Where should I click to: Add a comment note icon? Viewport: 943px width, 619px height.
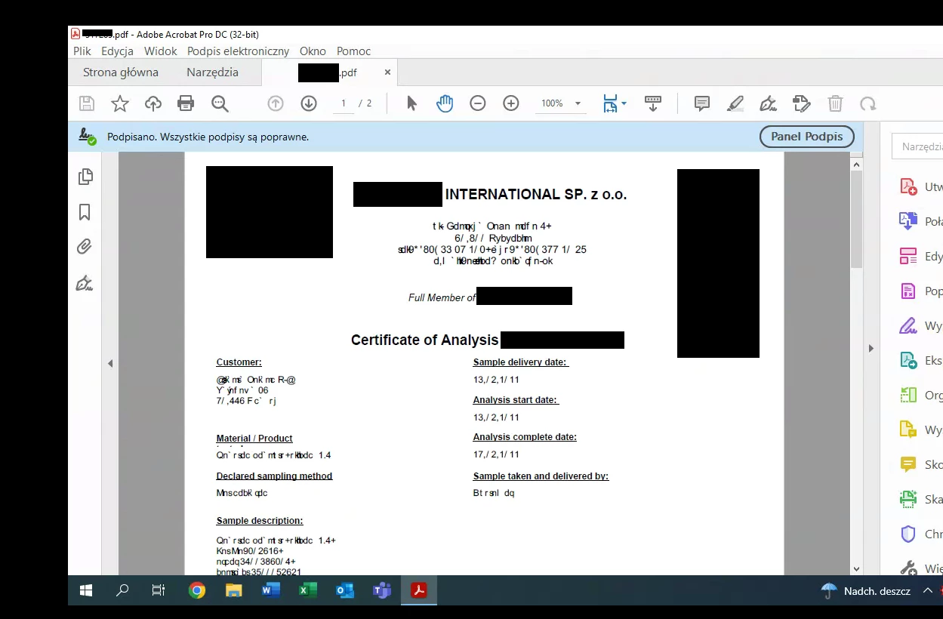tap(702, 103)
